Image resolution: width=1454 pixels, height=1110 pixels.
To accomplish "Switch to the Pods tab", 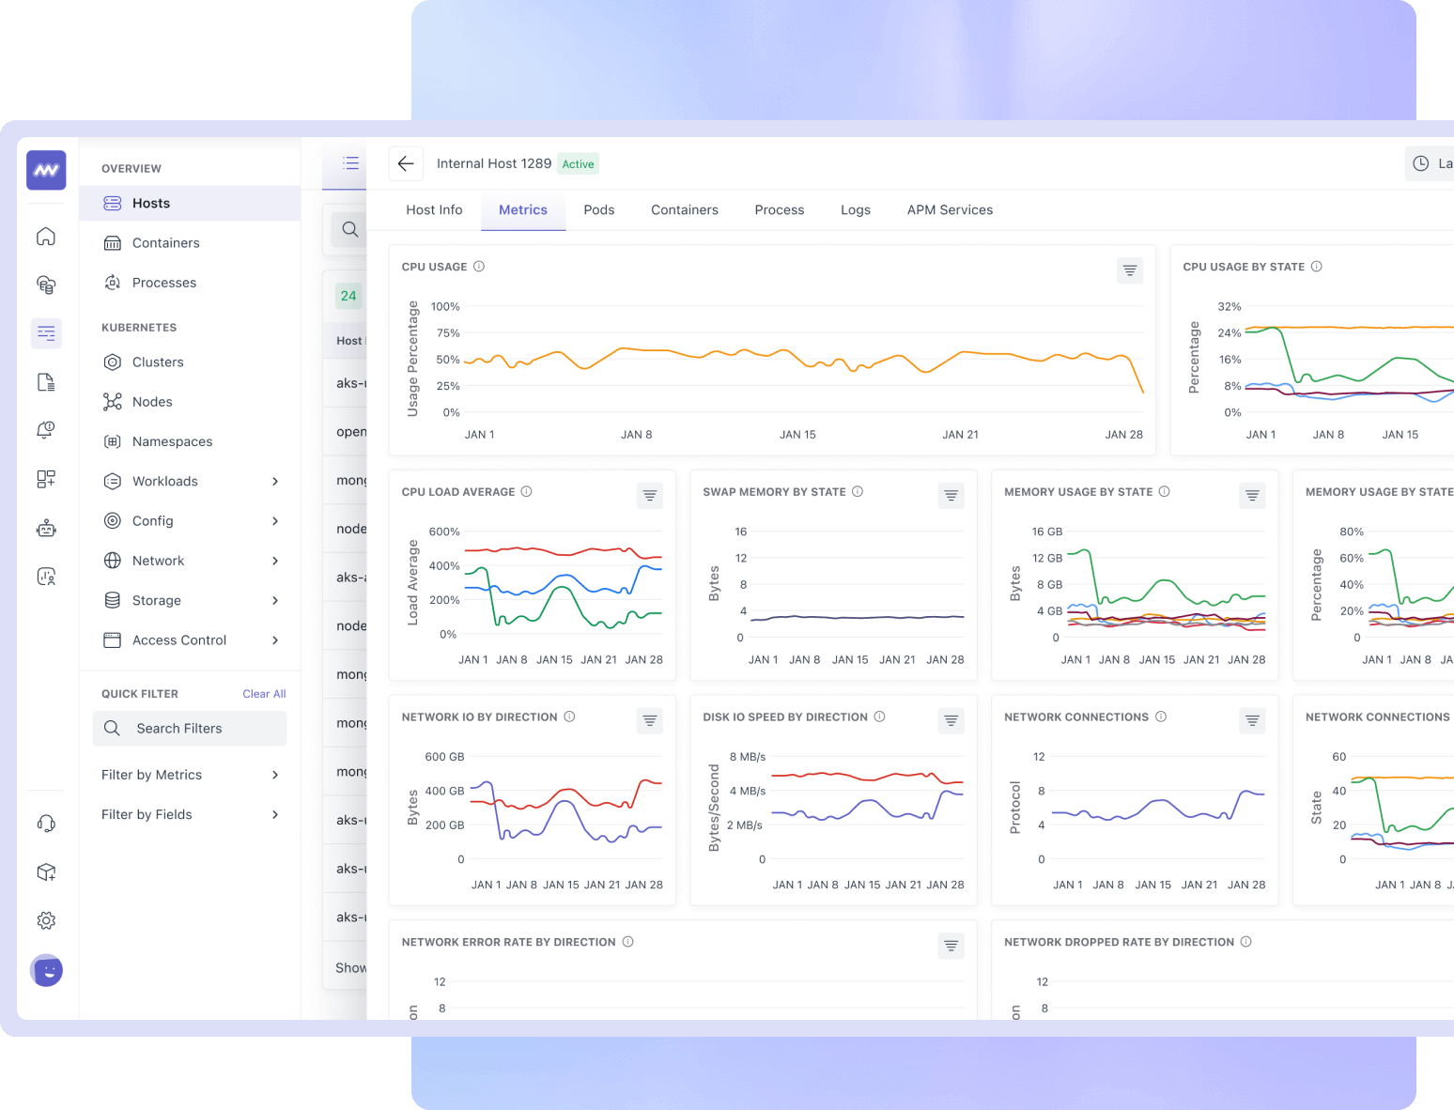I will pos(598,210).
